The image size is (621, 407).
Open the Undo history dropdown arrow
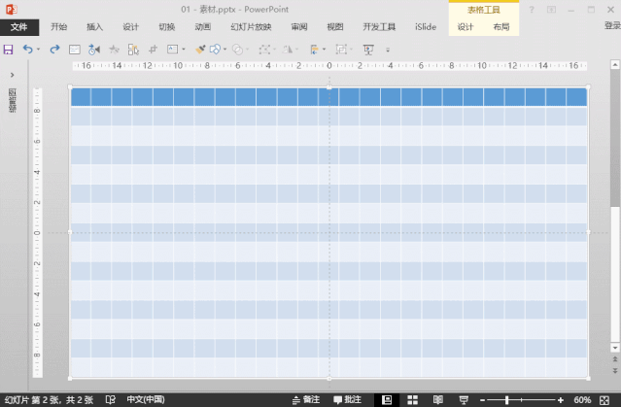(39, 49)
